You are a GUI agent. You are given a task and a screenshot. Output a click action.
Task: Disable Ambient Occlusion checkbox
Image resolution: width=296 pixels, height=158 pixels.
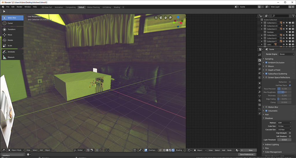[266, 62]
